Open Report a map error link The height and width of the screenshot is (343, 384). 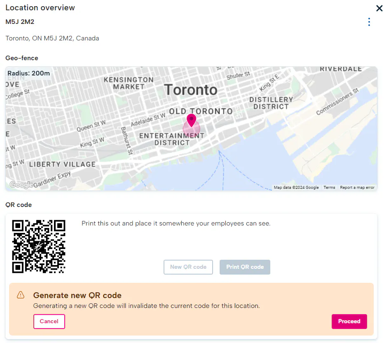click(x=357, y=188)
